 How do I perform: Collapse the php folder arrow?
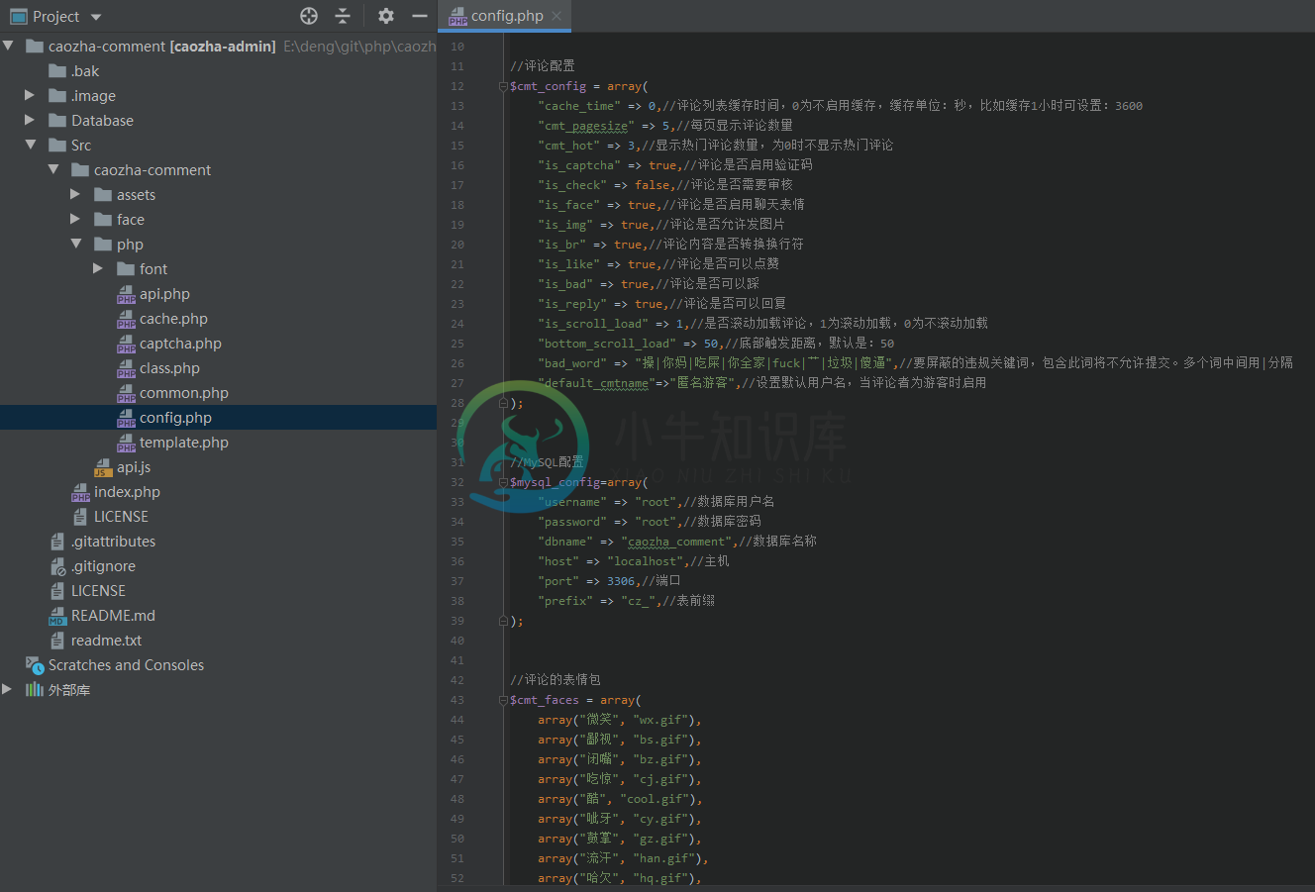click(x=76, y=244)
